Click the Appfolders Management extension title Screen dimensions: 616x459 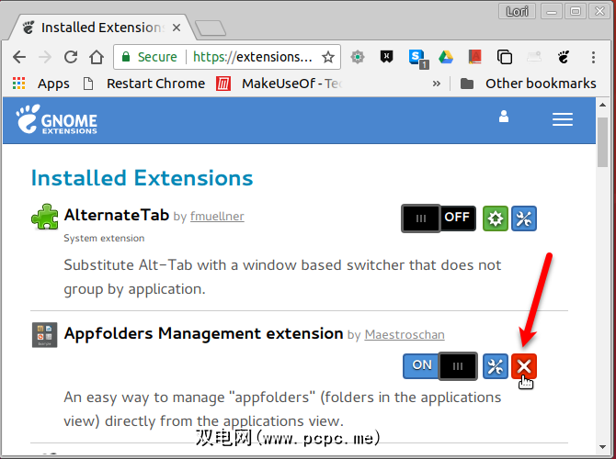tap(203, 333)
